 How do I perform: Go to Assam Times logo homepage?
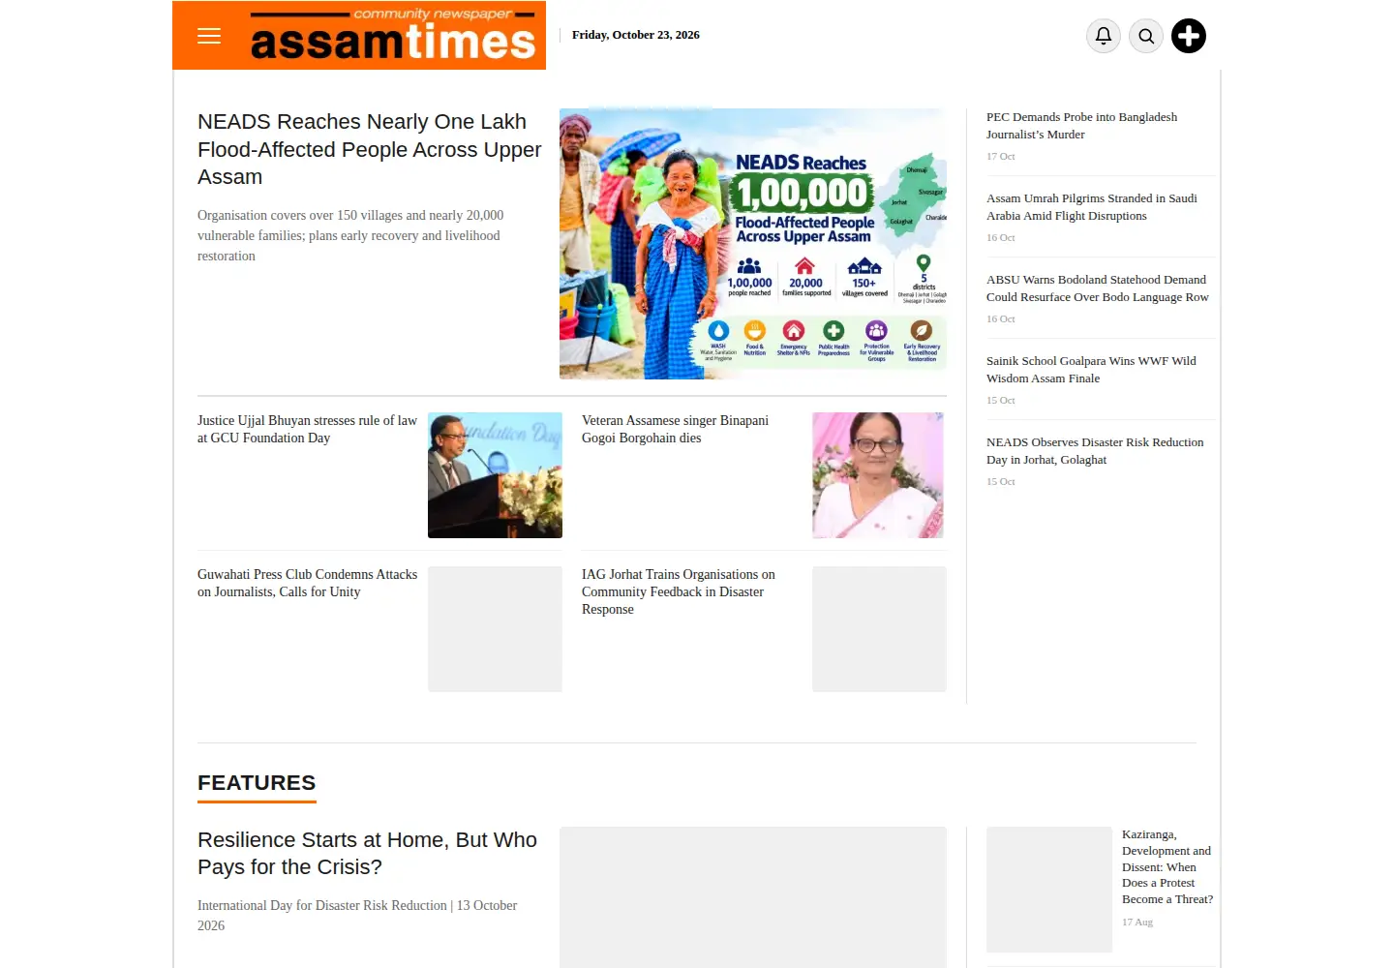[x=393, y=36]
